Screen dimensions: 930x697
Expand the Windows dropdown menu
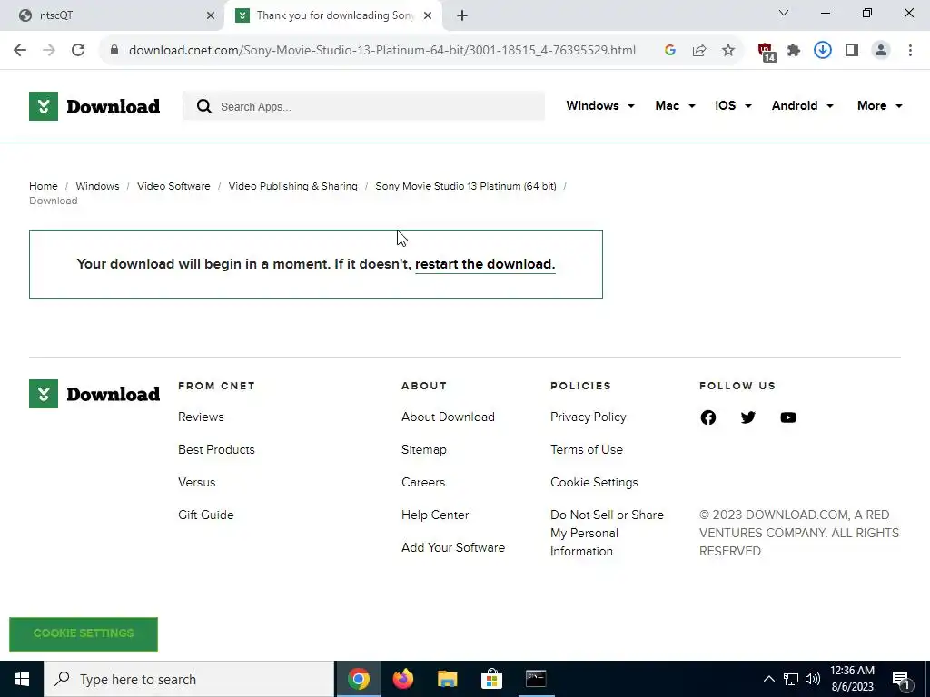coord(600,105)
